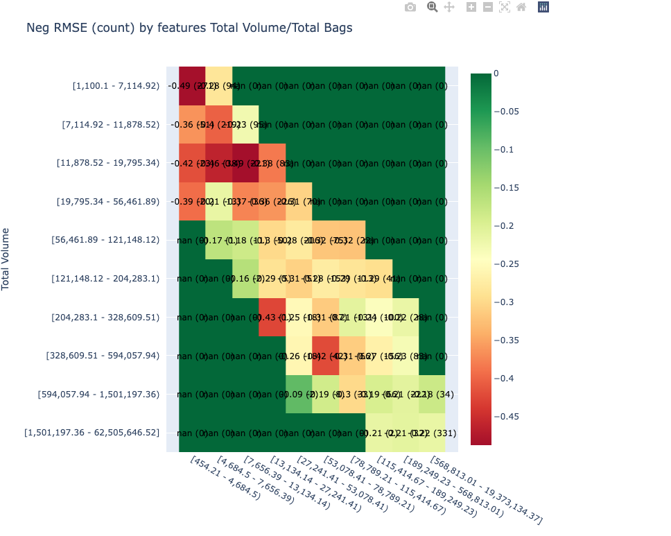Viewport: 671px width, 536px height.
Task: Open Plotly site via the logo icon
Action: [543, 7]
